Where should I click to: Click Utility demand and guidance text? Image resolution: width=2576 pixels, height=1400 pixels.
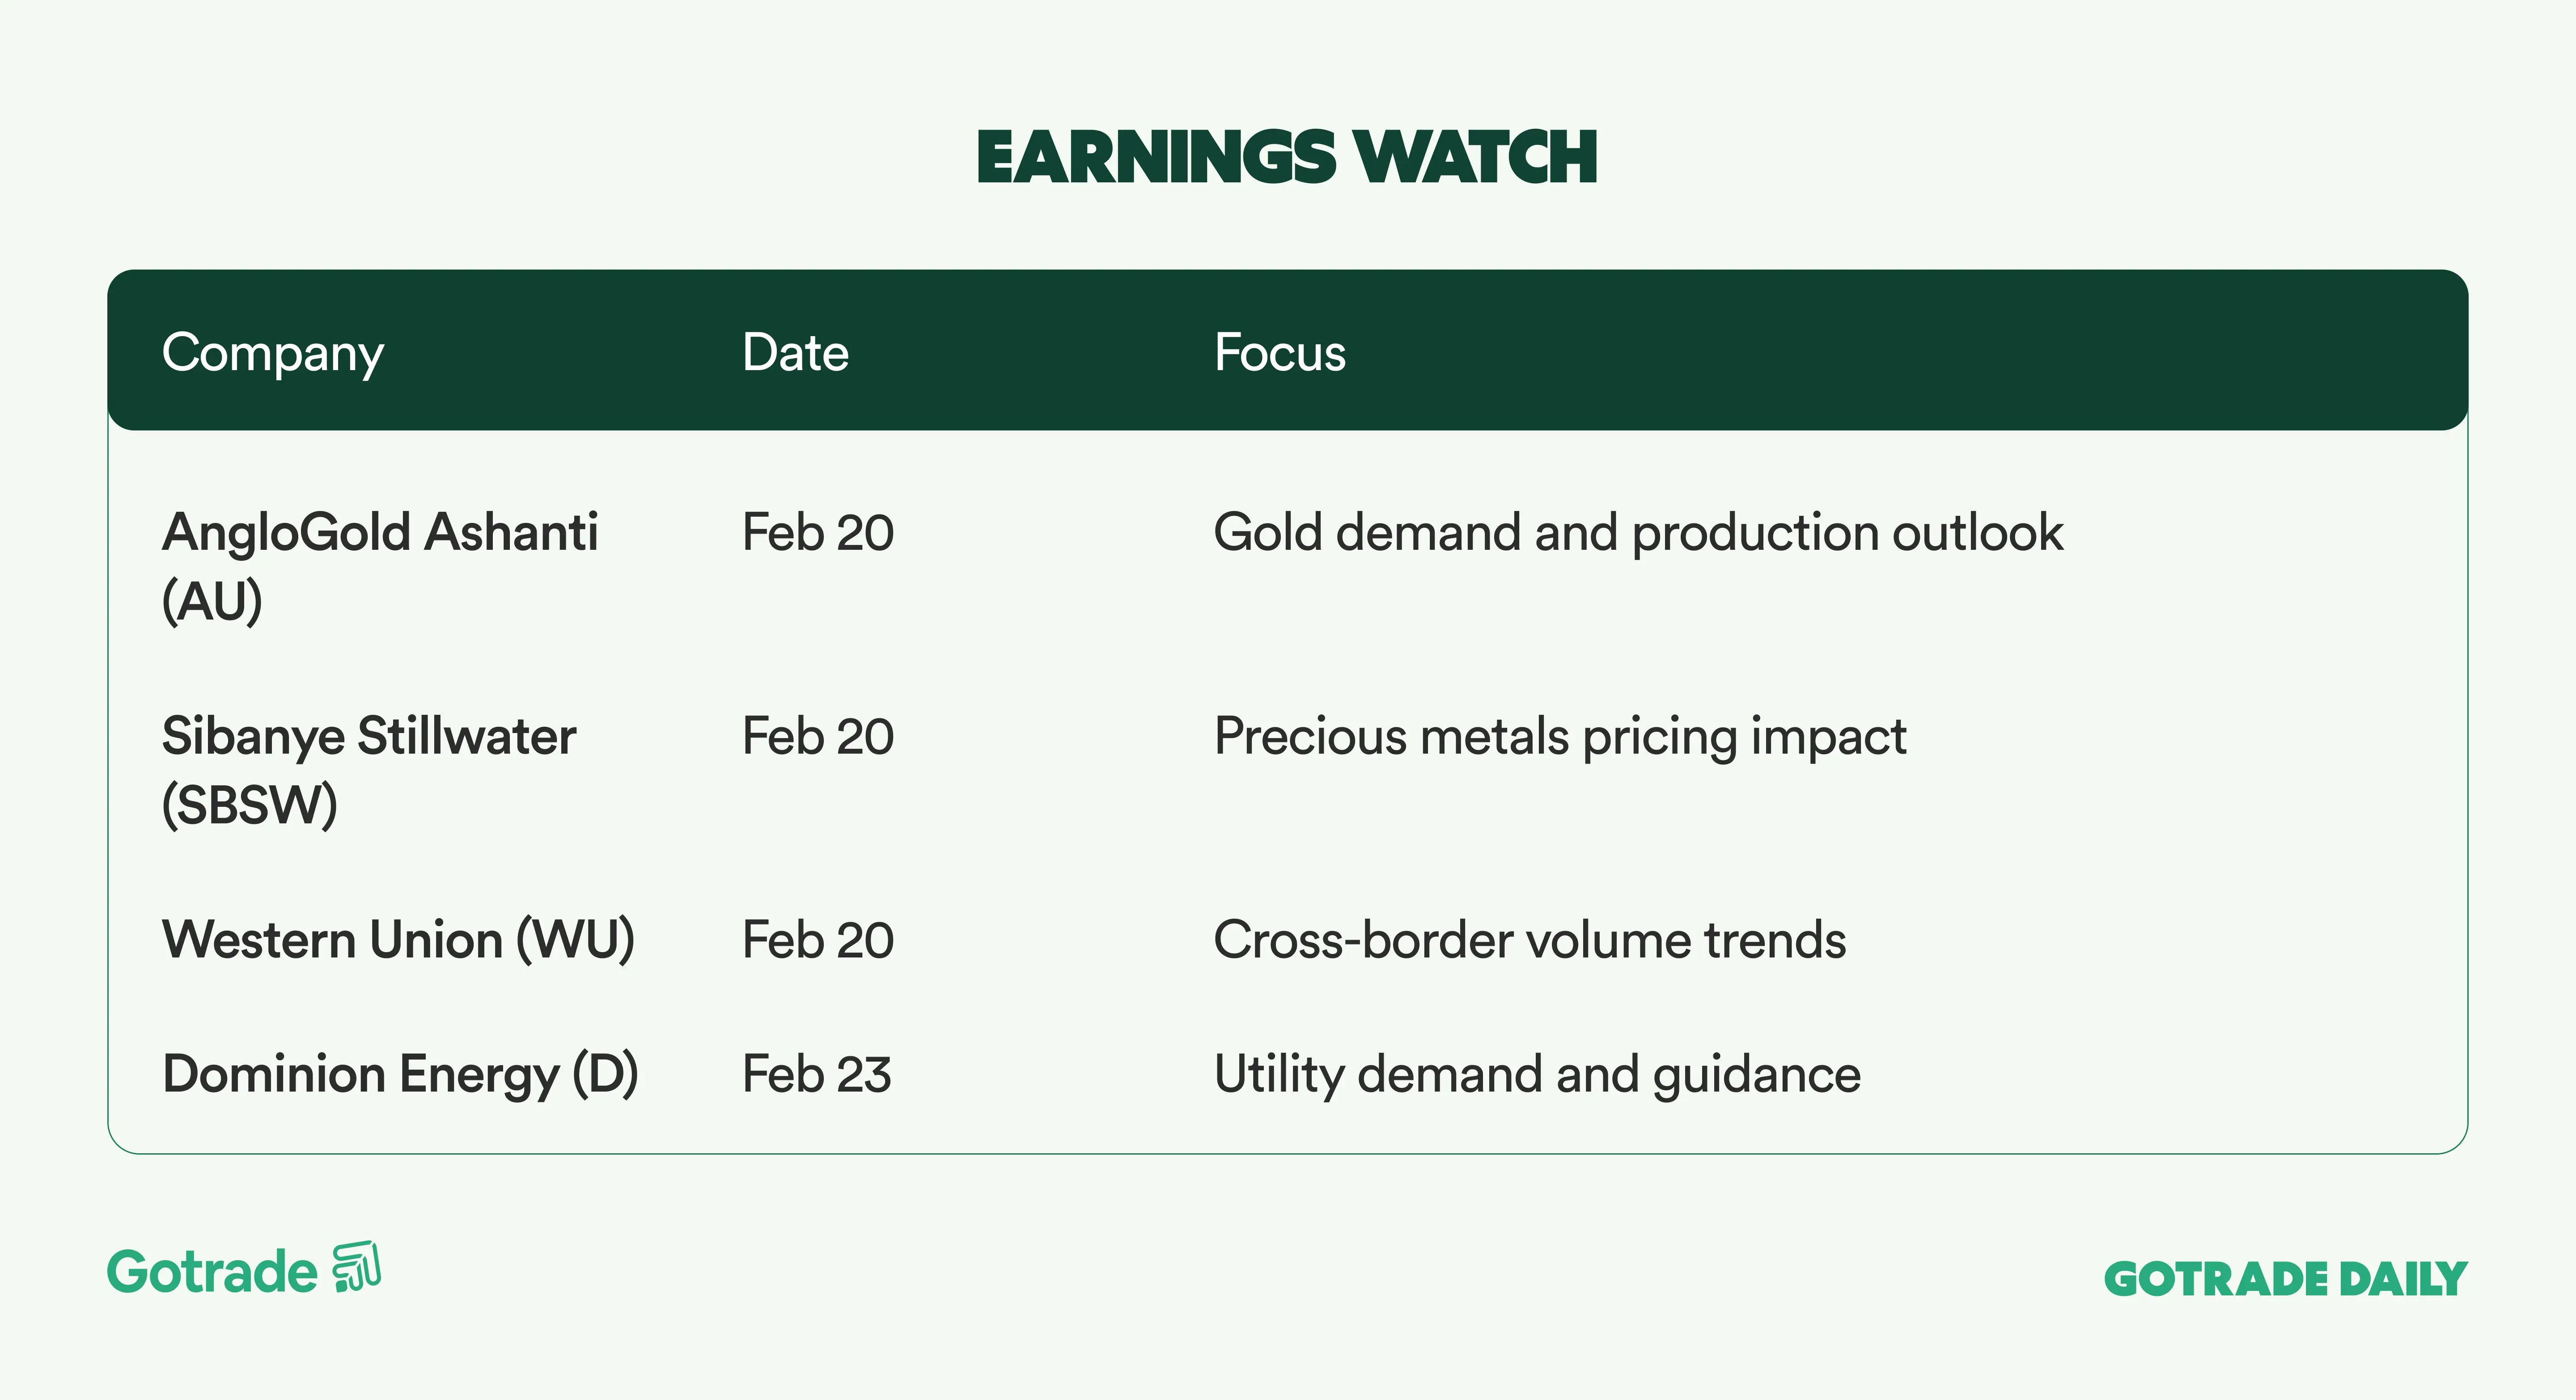(x=1537, y=1075)
